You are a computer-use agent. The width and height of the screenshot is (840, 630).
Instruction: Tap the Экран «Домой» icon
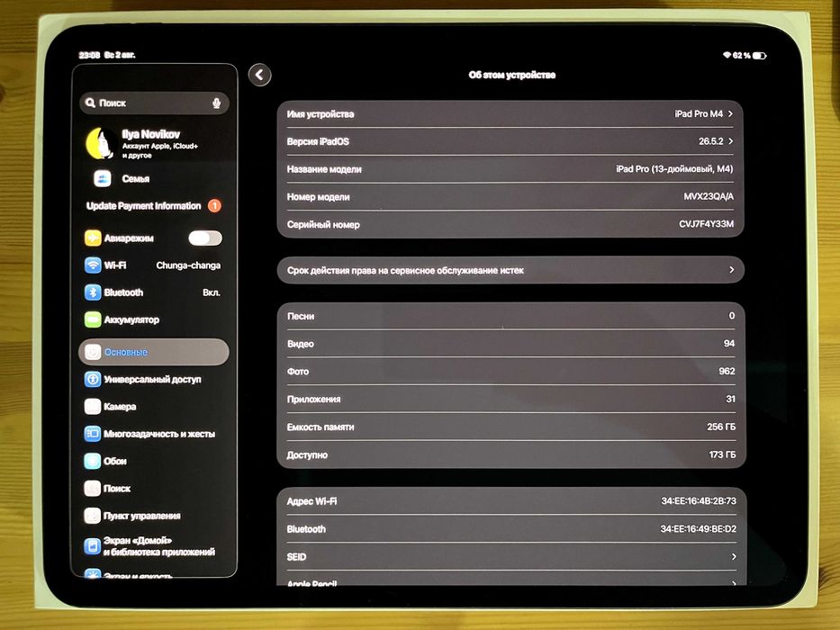[x=93, y=546]
